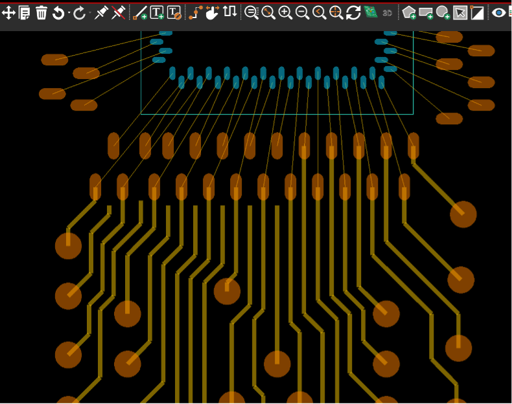This screenshot has width=512, height=404.
Task: Select the Add Circle shape tool
Action: (x=443, y=13)
